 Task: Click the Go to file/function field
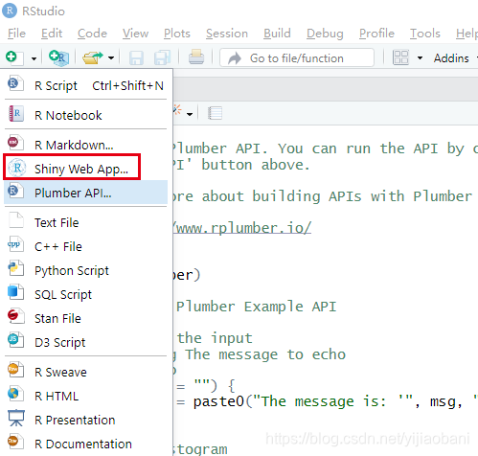[x=297, y=57]
